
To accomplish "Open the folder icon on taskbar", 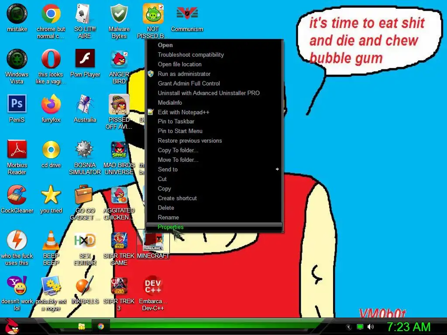I will pyautogui.click(x=82, y=326).
